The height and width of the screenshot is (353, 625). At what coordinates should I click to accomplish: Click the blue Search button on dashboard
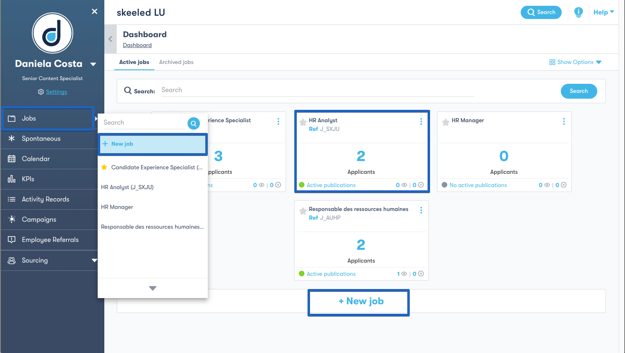(579, 91)
